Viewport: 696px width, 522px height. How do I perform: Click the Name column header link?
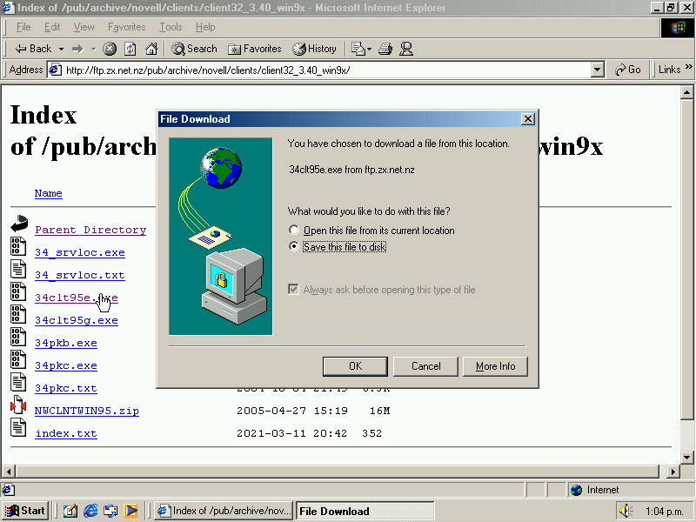[49, 193]
